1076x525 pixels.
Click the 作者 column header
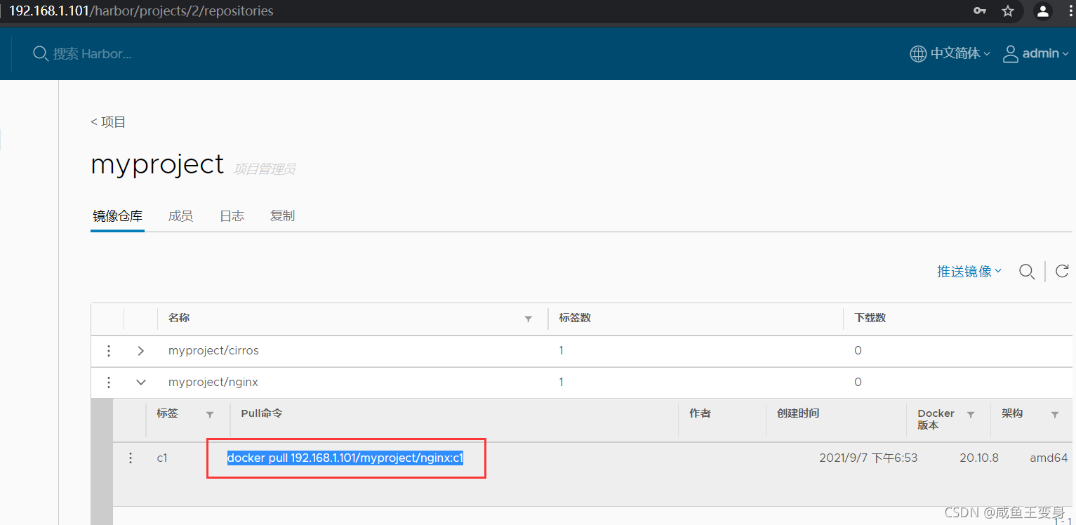point(700,413)
